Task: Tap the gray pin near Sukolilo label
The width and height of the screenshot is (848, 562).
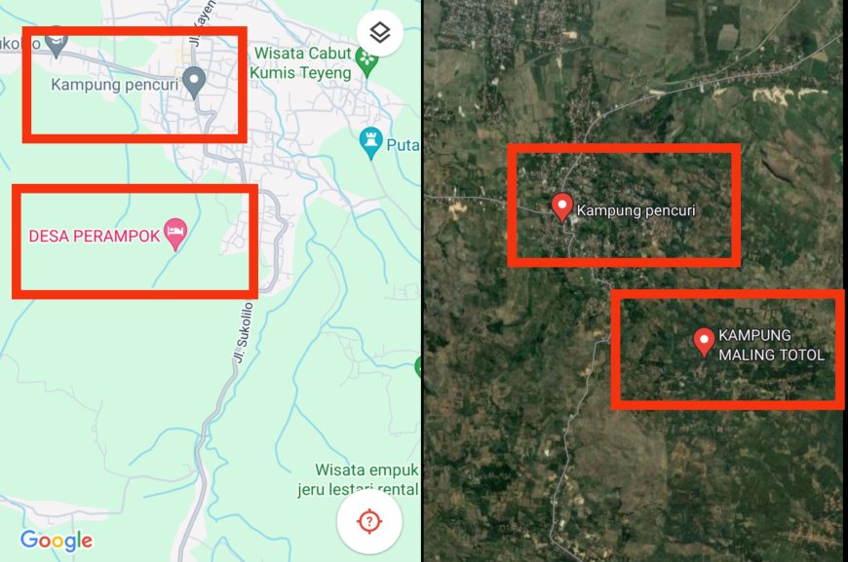Action: coord(56,43)
